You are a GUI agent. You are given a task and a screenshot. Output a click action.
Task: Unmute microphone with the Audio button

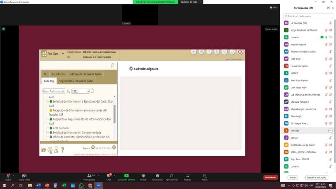click(8, 176)
